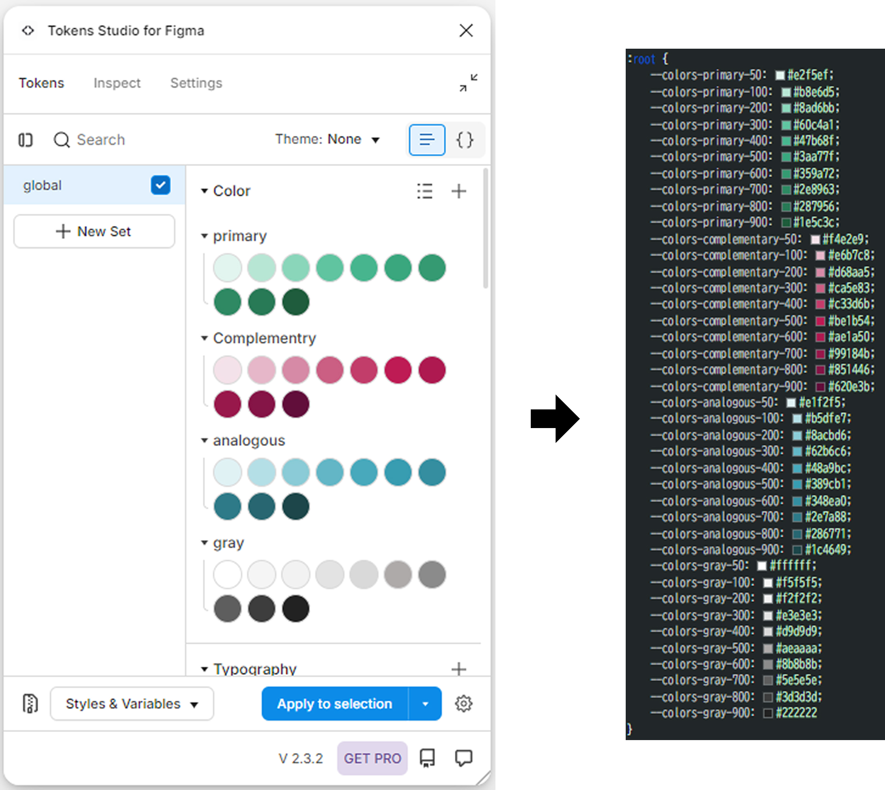Open the Styles & Variables dropdown
This screenshot has width=885, height=790.
tap(131, 704)
